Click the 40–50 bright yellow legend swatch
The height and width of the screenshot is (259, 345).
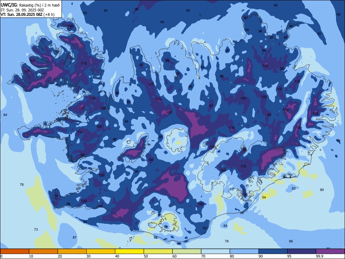129,251
